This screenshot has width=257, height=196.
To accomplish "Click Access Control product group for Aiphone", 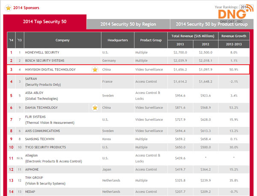I will point(146,170).
